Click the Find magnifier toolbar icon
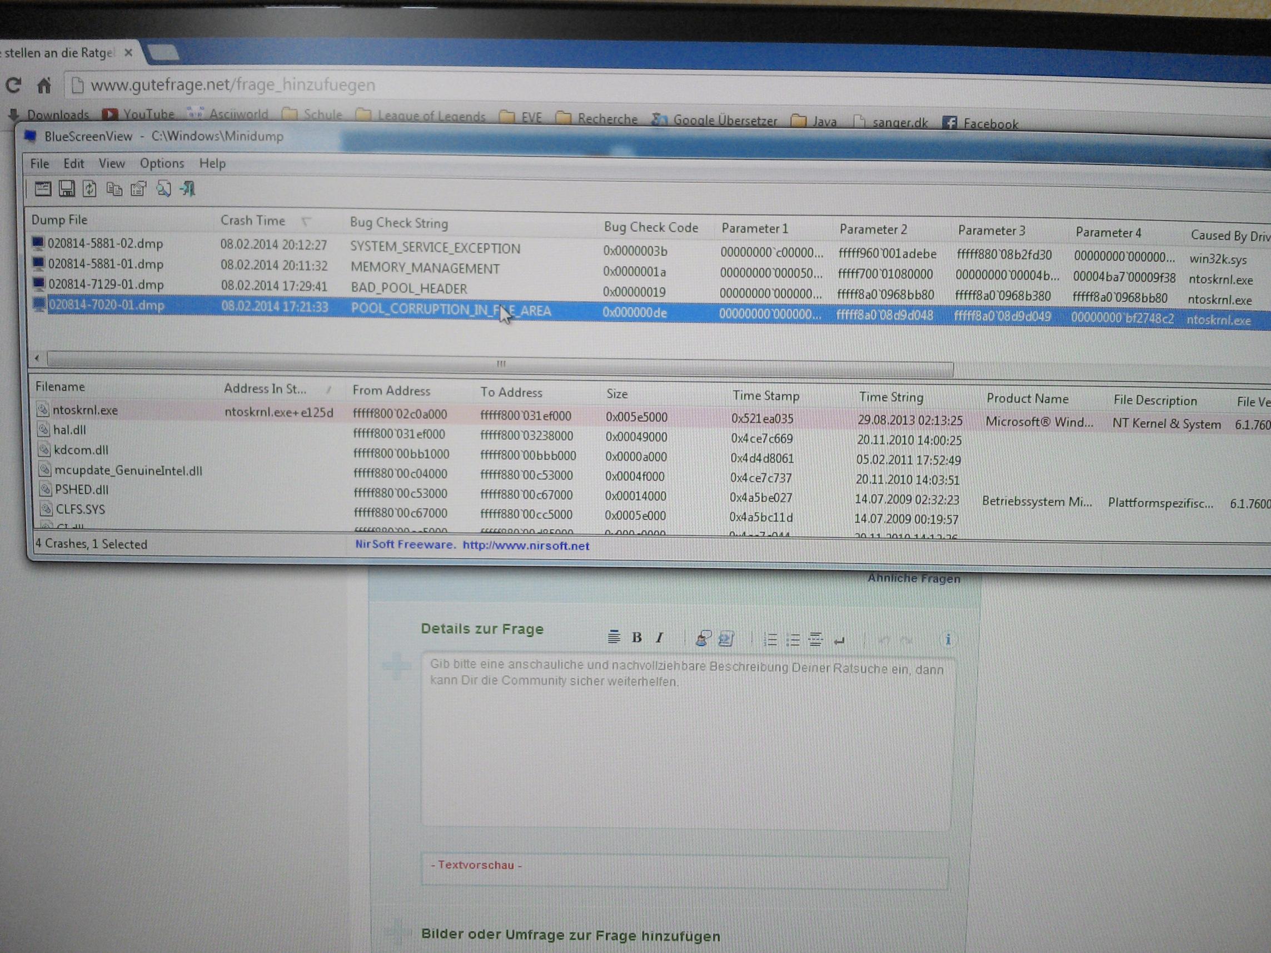 tap(164, 189)
